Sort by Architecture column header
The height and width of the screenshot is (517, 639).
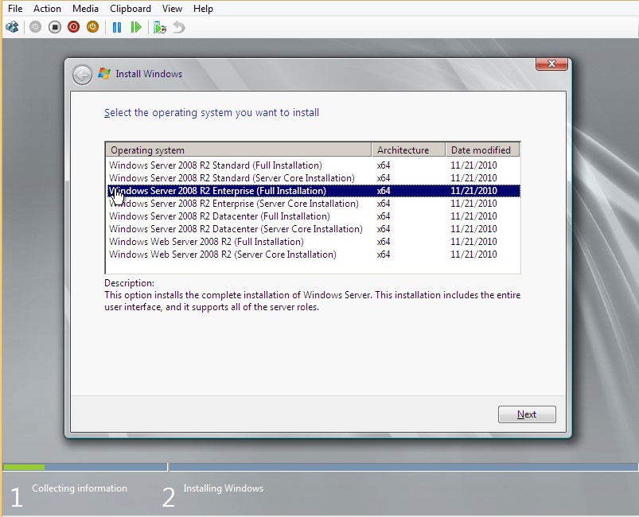point(408,150)
